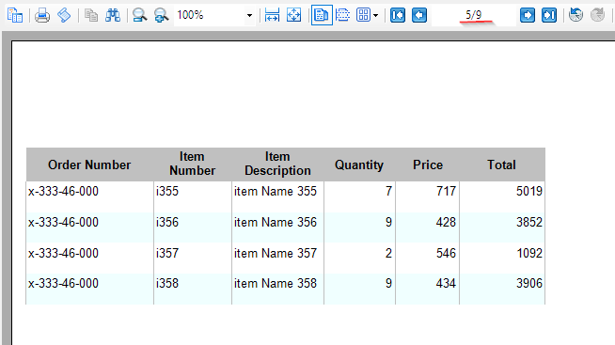615x345 pixels.
Task: Open Find with the binoculars icon
Action: pos(113,15)
